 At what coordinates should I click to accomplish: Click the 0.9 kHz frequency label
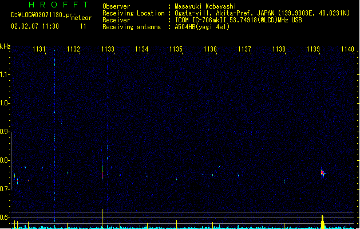click(5, 132)
